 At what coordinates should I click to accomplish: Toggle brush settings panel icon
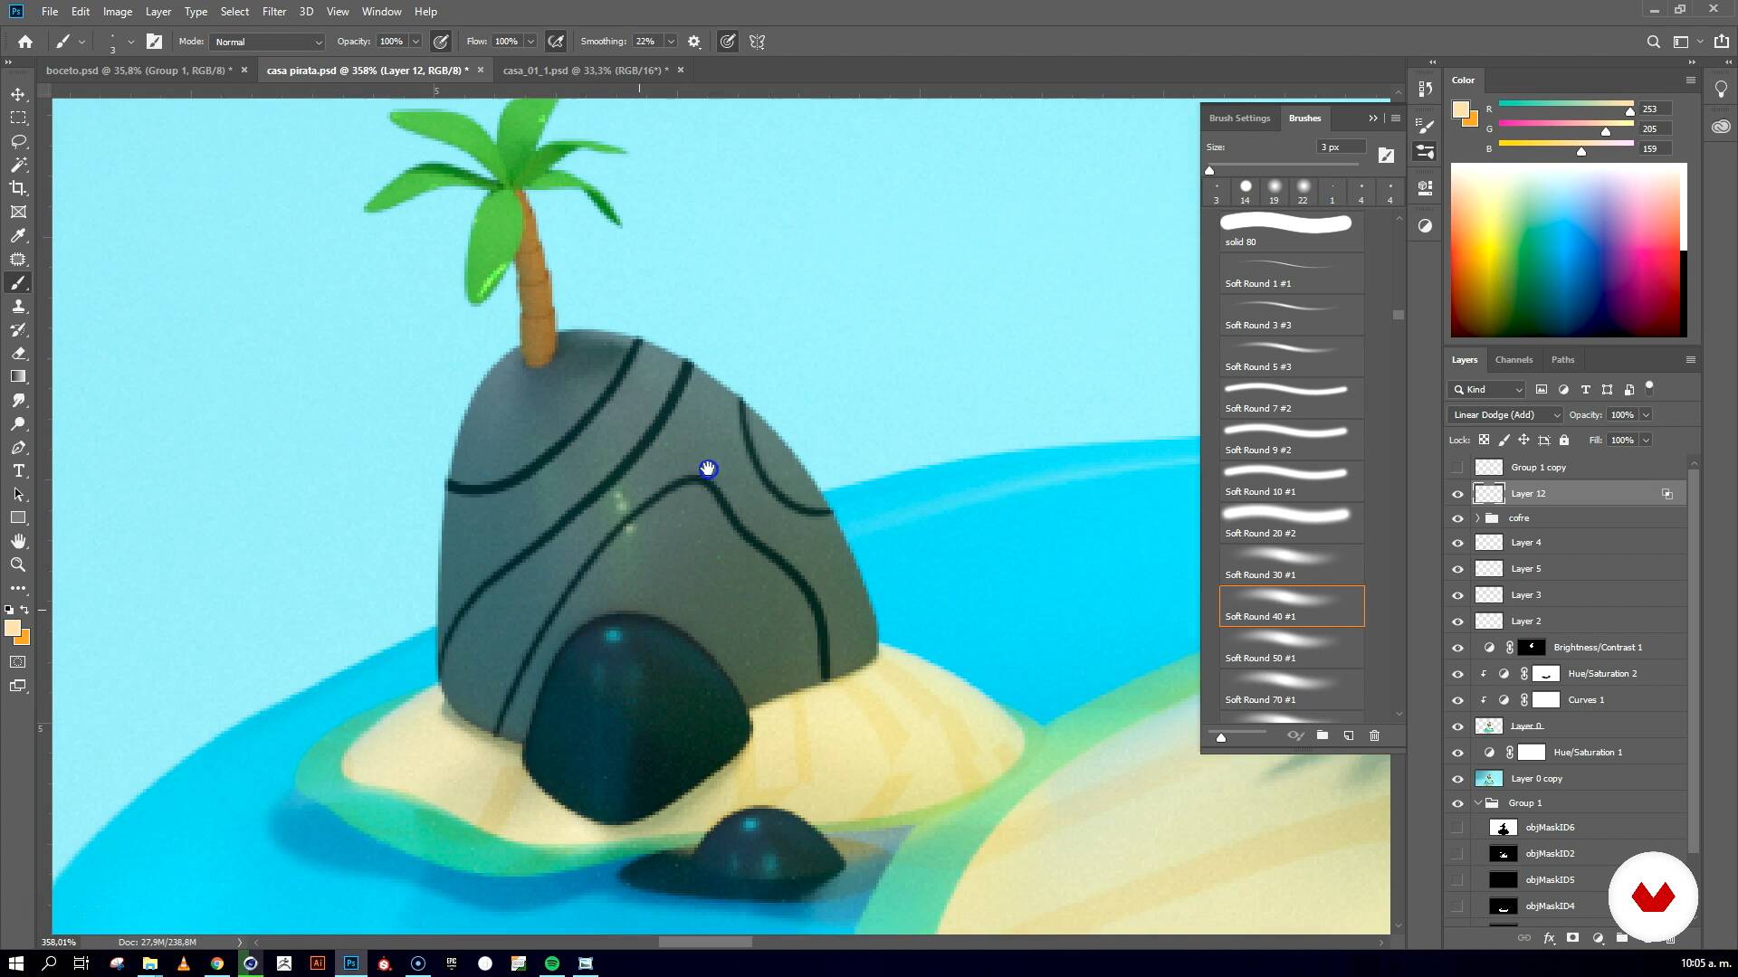155,42
